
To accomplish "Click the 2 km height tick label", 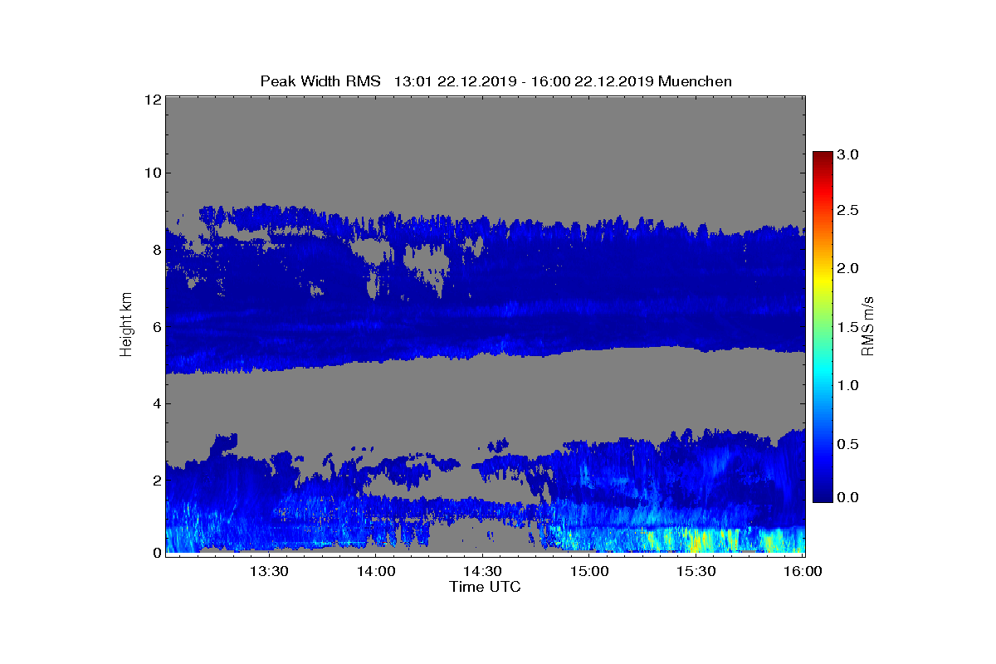I will point(155,481).
